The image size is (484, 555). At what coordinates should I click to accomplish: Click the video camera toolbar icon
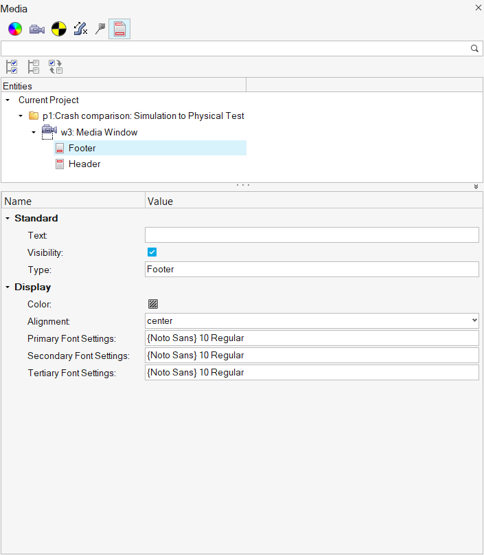[x=37, y=29]
